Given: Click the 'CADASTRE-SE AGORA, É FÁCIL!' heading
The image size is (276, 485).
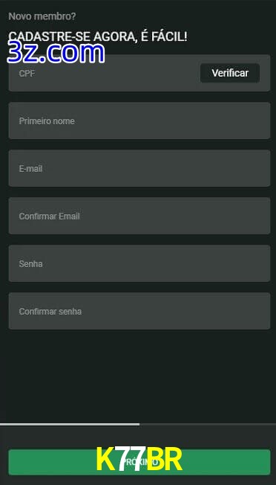Looking at the screenshot, I should 97,36.
